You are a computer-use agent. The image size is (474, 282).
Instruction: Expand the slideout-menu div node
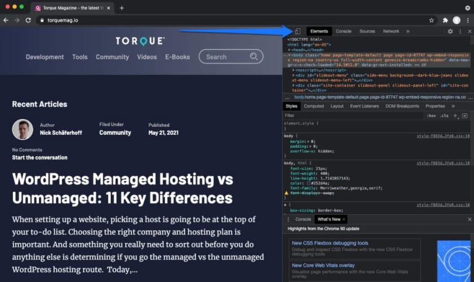293,75
